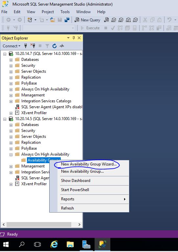Click Connect Object Explorer plug icon
Image resolution: width=178 pixels, height=252 pixels.
pyautogui.click(x=26, y=46)
